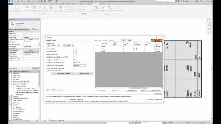The width and height of the screenshot is (221, 124).
Task: Open the Architecture ribbon tab
Action: coord(18,4)
